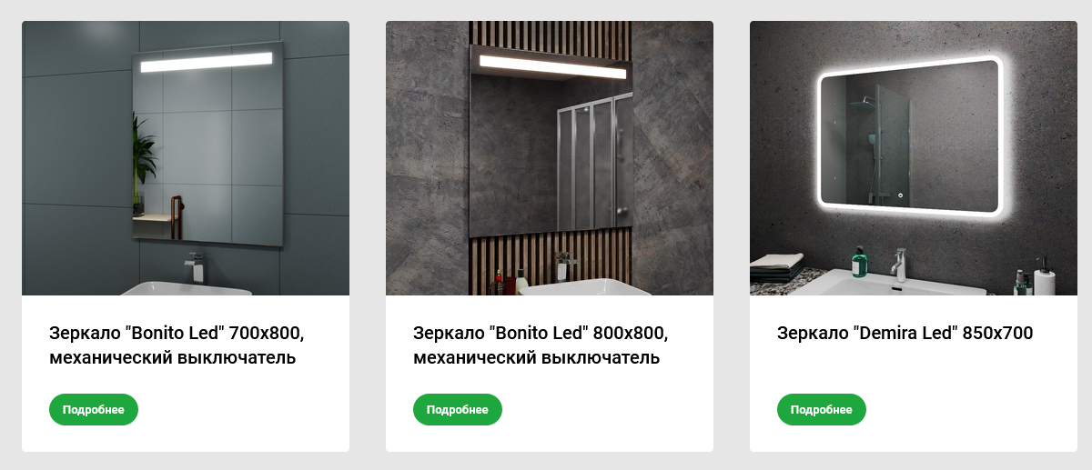This screenshot has width=1092, height=470.
Task: Click the LED light strip on the Bonito 700x800 mirror
Action: 206,63
